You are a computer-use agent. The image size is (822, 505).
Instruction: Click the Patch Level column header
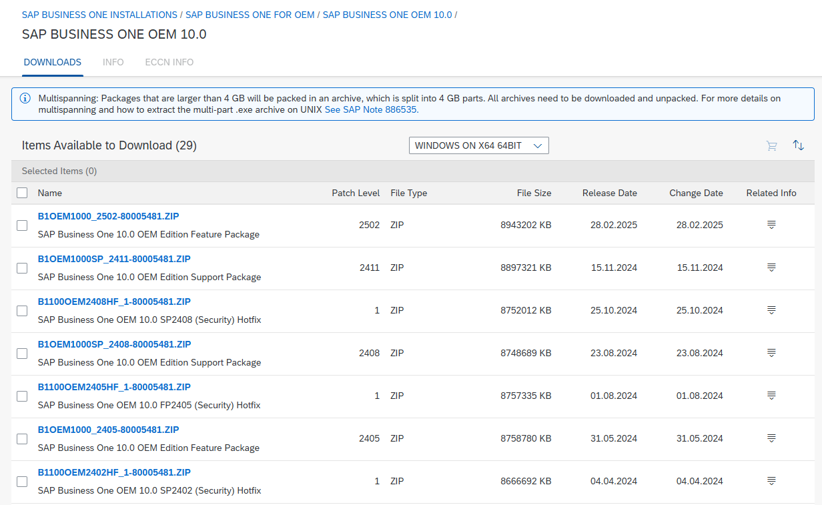pyautogui.click(x=356, y=193)
